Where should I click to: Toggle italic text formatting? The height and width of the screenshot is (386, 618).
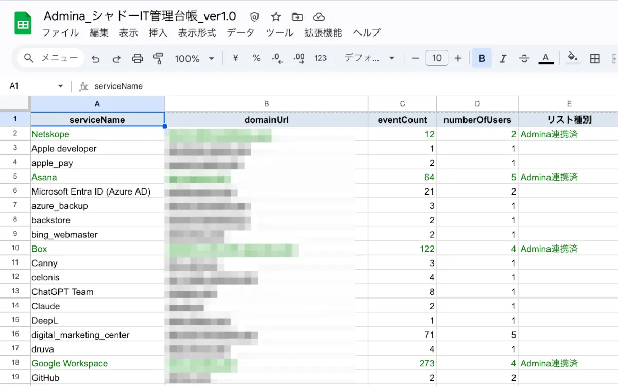click(503, 58)
